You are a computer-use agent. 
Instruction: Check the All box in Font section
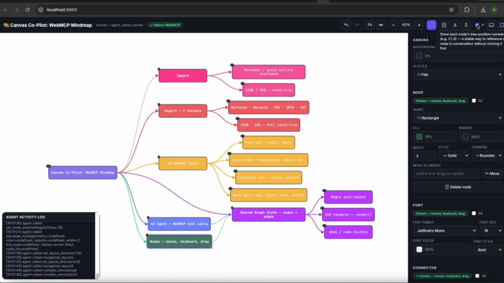coord(474,213)
